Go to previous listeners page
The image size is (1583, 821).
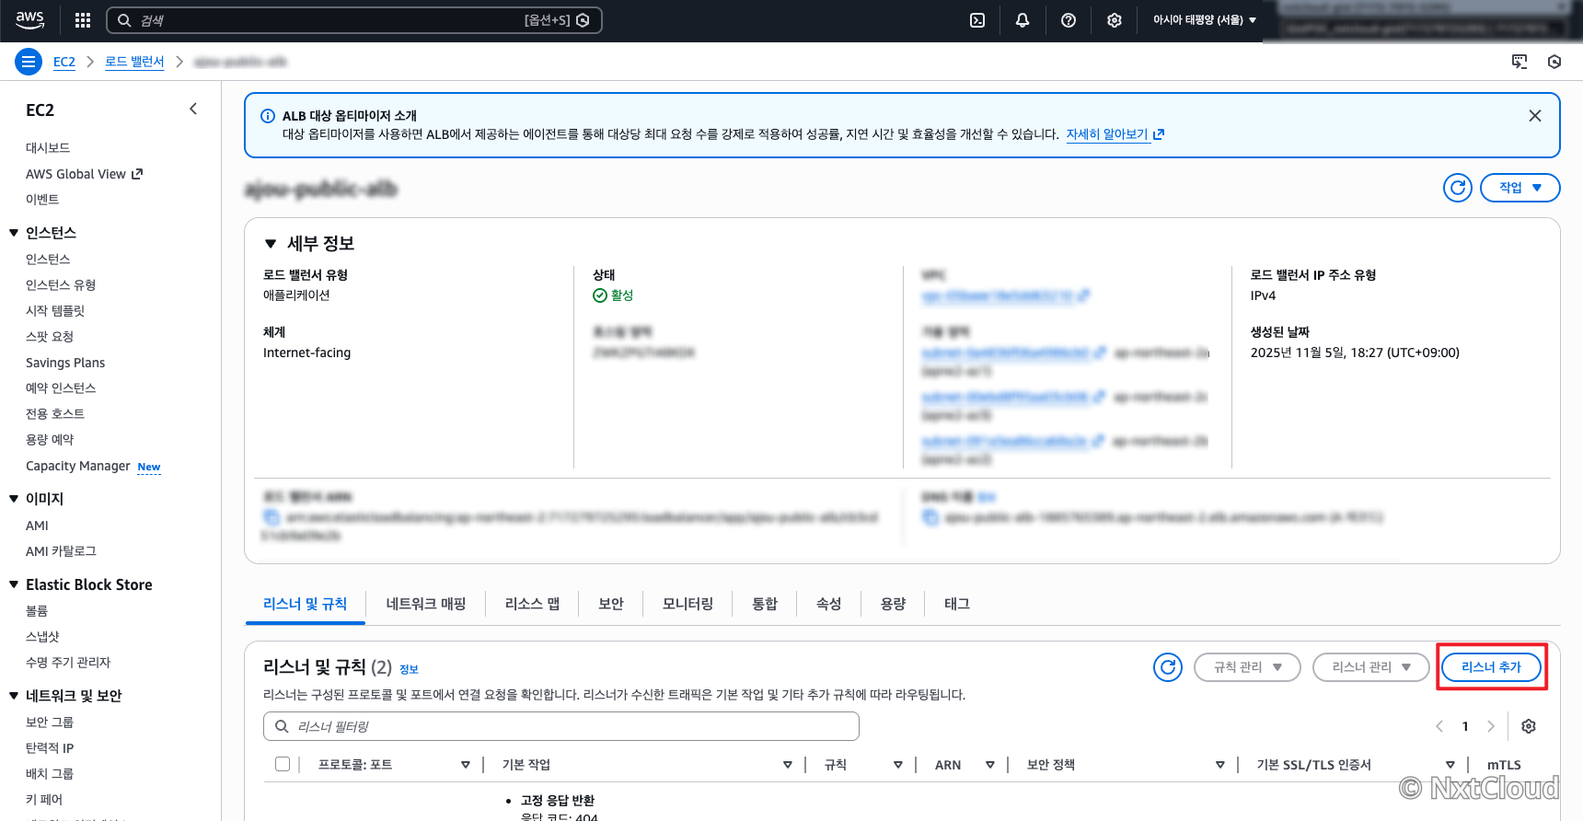point(1439,726)
